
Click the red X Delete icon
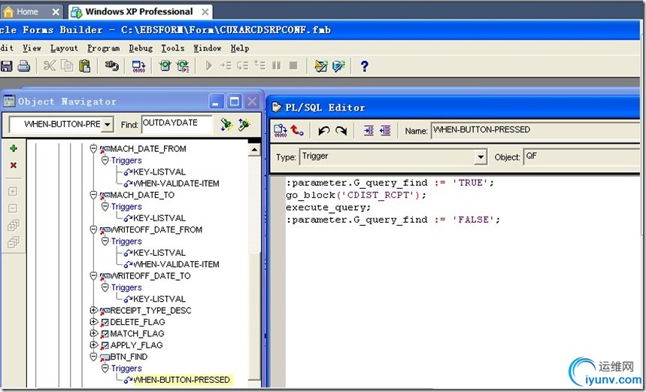(x=14, y=166)
